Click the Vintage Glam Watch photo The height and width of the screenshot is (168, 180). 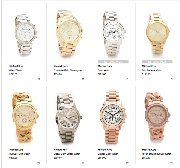(x=113, y=117)
